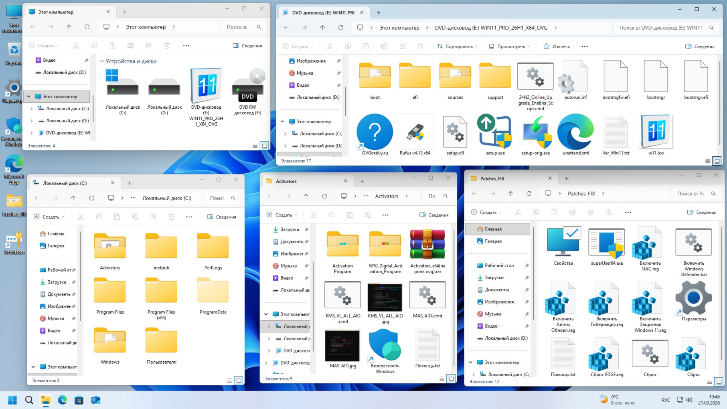Click the 'Извлечь' eject button

tap(557, 47)
